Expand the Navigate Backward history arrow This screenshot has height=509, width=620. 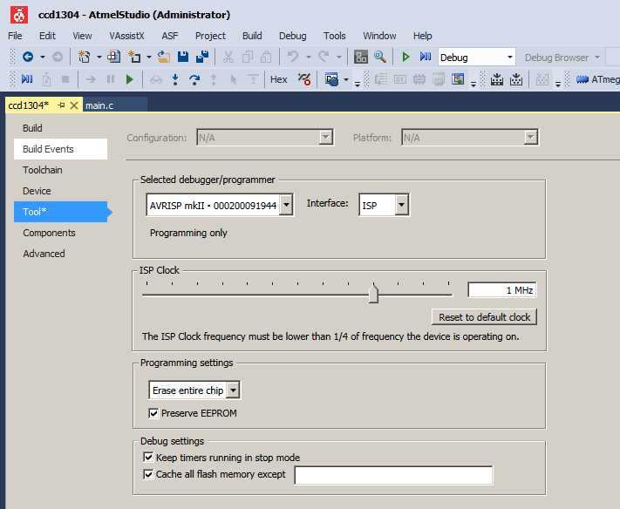click(x=43, y=58)
